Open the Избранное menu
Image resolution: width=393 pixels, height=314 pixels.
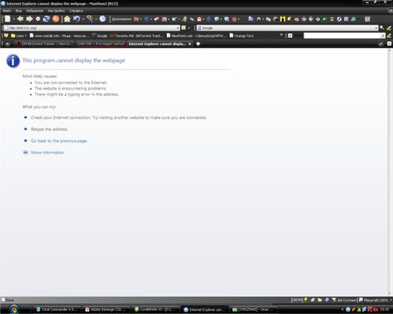click(35, 11)
